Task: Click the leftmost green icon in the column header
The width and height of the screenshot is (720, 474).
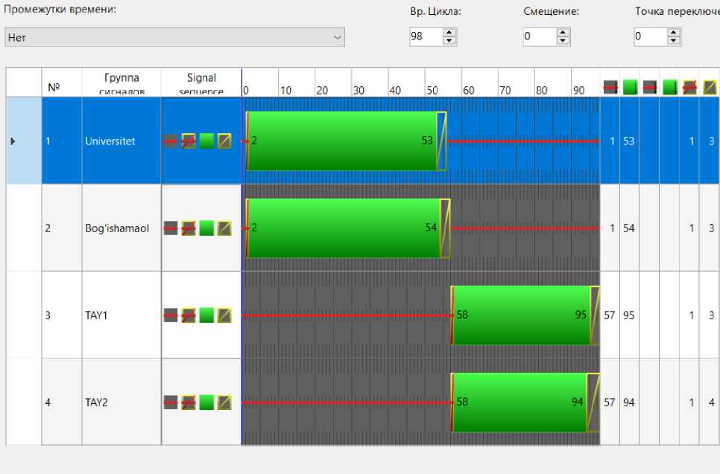Action: [630, 87]
